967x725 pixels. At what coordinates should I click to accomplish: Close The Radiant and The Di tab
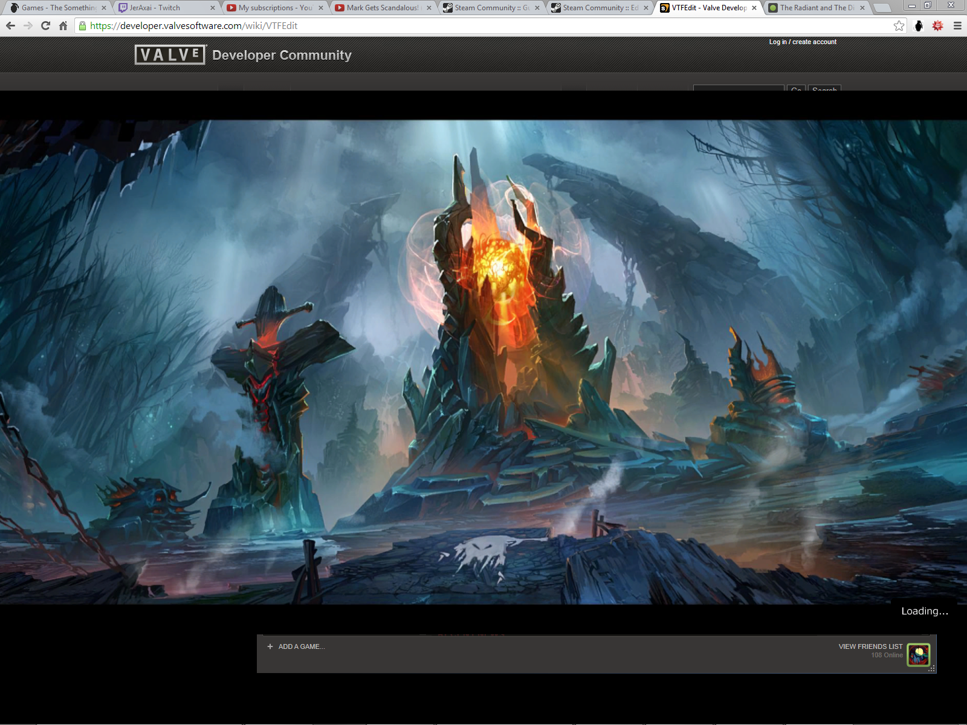click(862, 8)
